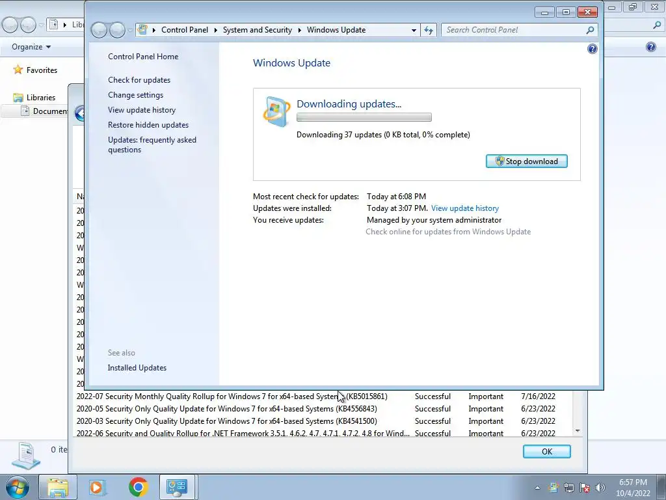Select Libraries in the Explorer sidebar

click(x=41, y=98)
